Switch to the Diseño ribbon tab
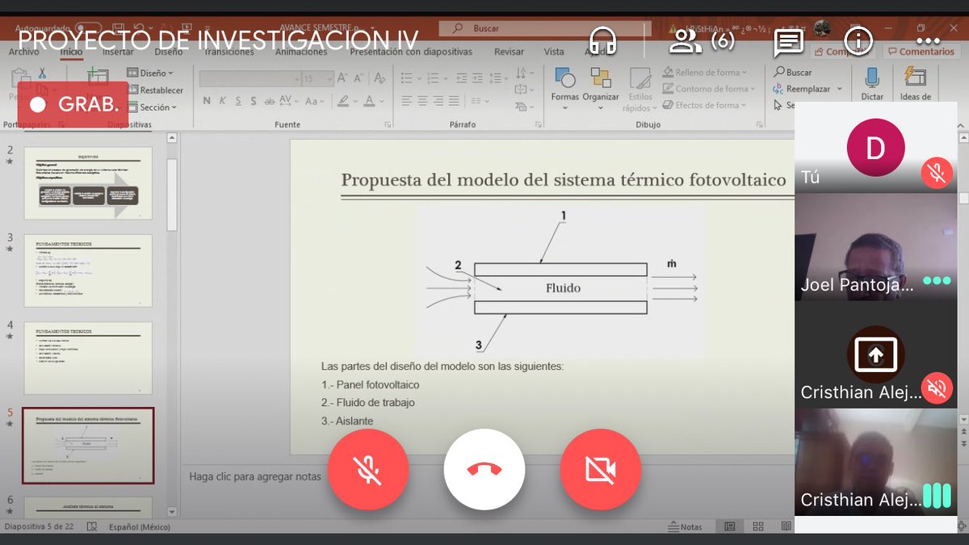 click(169, 52)
